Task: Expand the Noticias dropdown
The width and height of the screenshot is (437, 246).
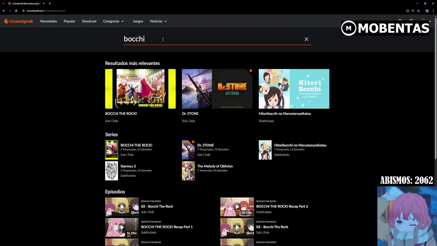Action: tap(158, 21)
